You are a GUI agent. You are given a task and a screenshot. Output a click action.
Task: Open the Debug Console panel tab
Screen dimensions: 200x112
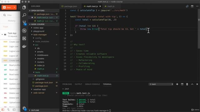pyautogui.click(x=92, y=84)
